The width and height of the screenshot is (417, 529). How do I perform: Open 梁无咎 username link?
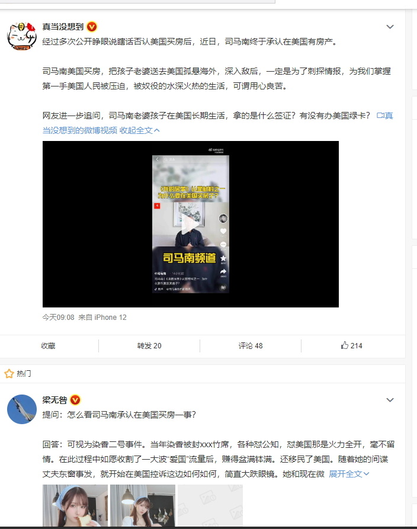[x=54, y=400]
